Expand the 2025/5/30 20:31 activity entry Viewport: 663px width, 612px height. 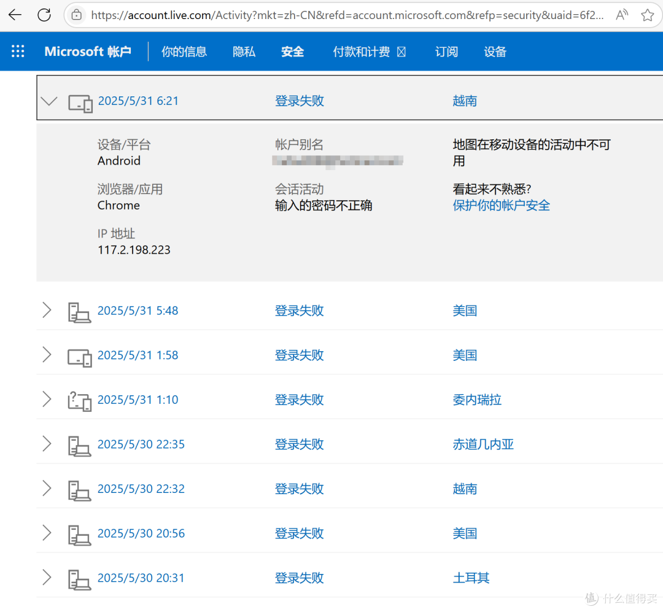[x=47, y=578]
